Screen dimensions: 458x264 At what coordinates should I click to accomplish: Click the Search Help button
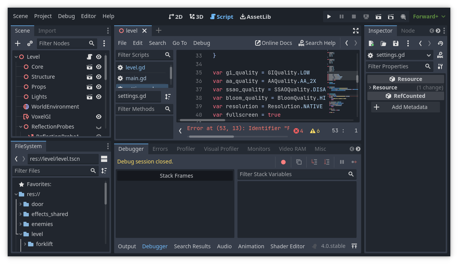click(x=317, y=43)
